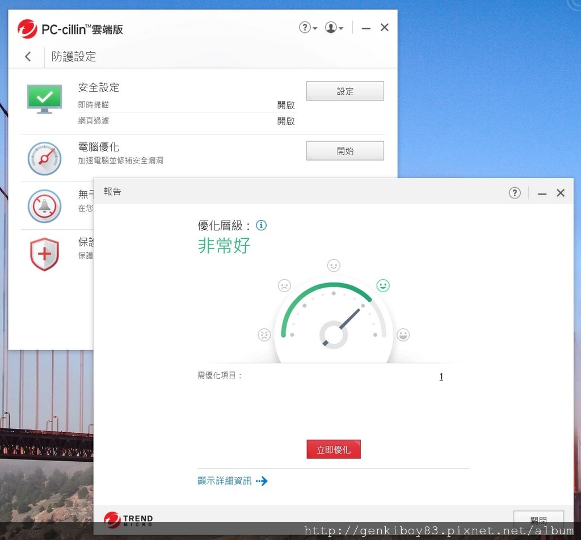Click the highlighted green smiley face
Screen dimensions: 581x540
[383, 285]
